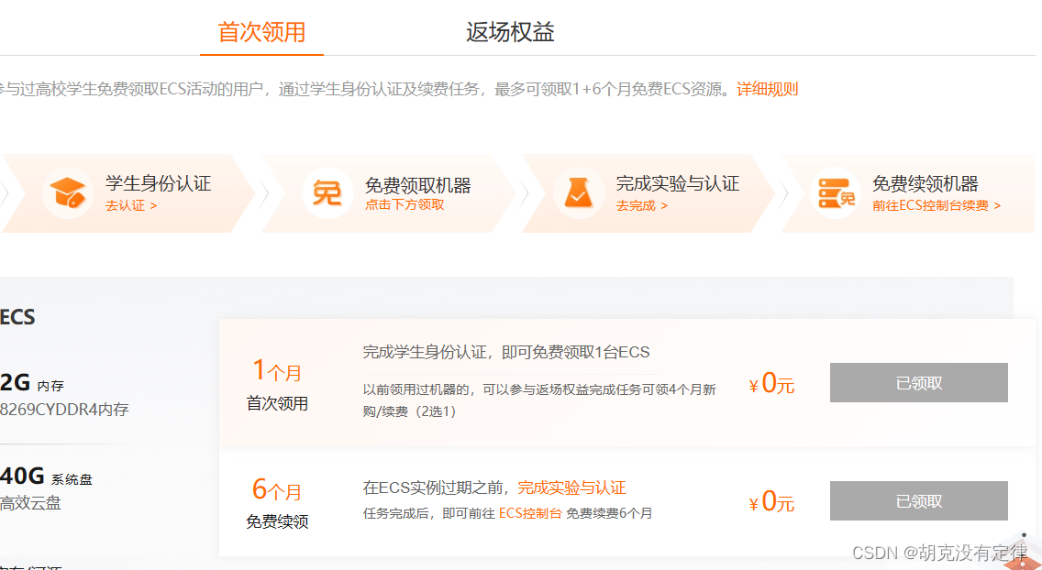This screenshot has height=570, width=1042.
Task: Select the 1个月 首次领用 offer row
Action: [626, 382]
